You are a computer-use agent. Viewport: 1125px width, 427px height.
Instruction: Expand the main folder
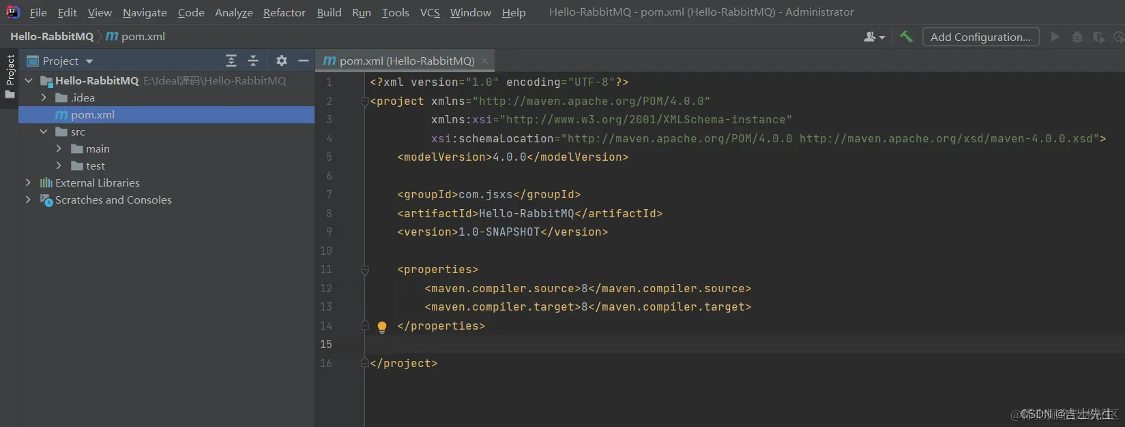59,148
